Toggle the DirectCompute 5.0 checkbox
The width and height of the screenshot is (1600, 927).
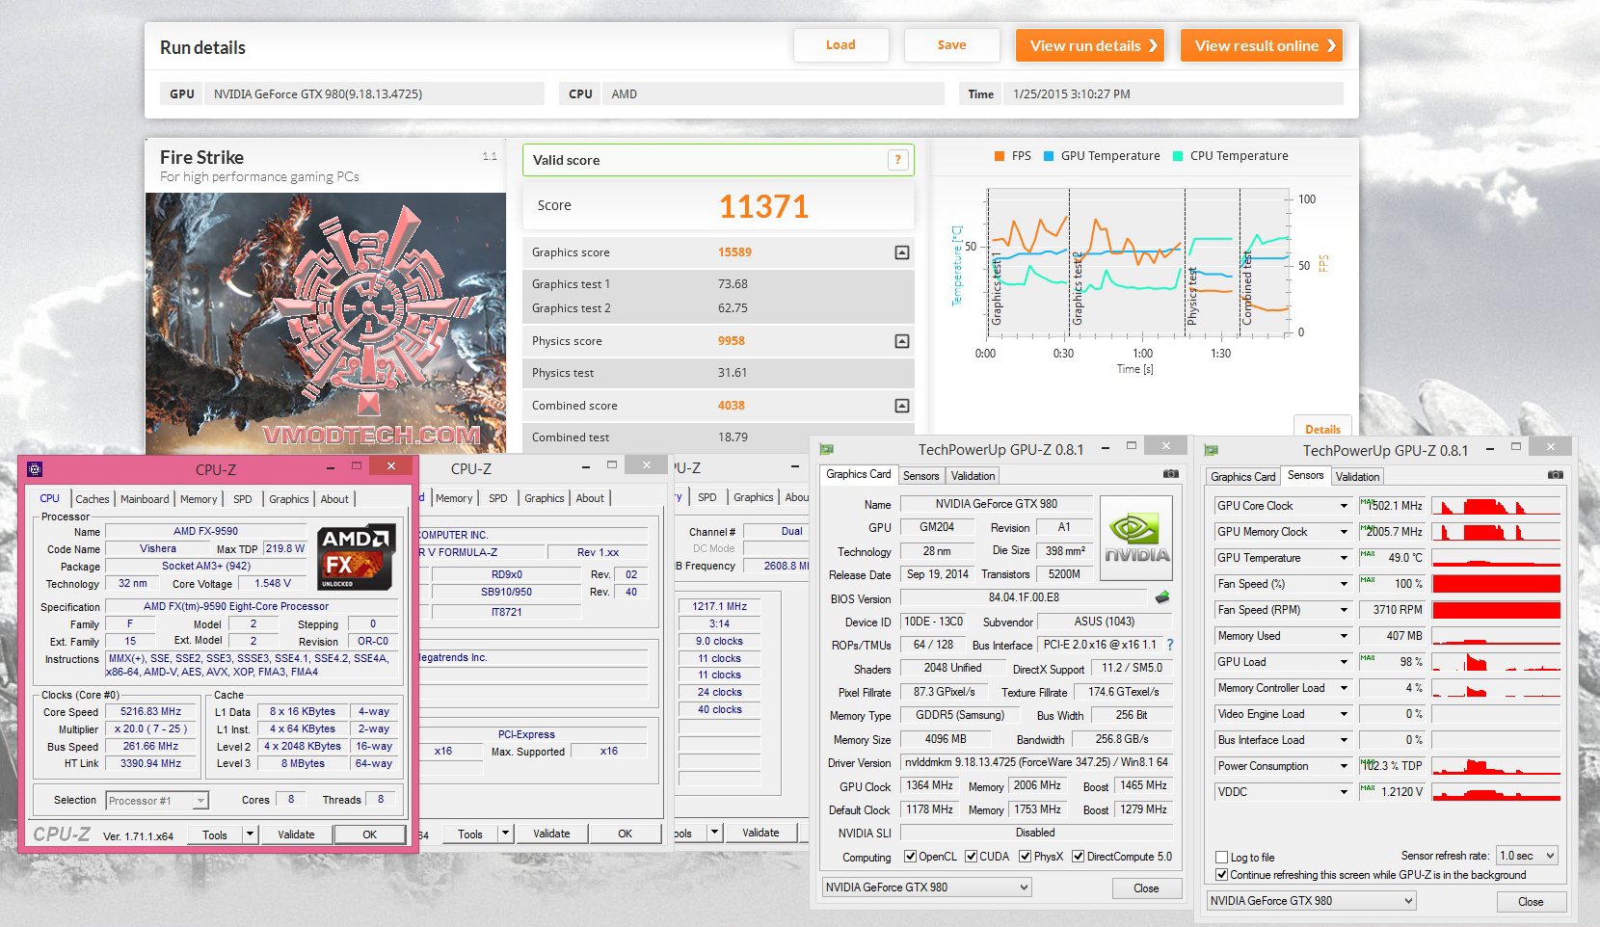pos(1078,857)
